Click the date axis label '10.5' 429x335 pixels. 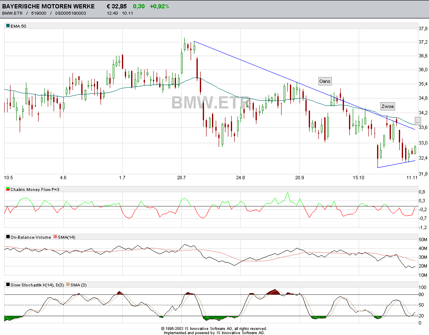[8, 178]
